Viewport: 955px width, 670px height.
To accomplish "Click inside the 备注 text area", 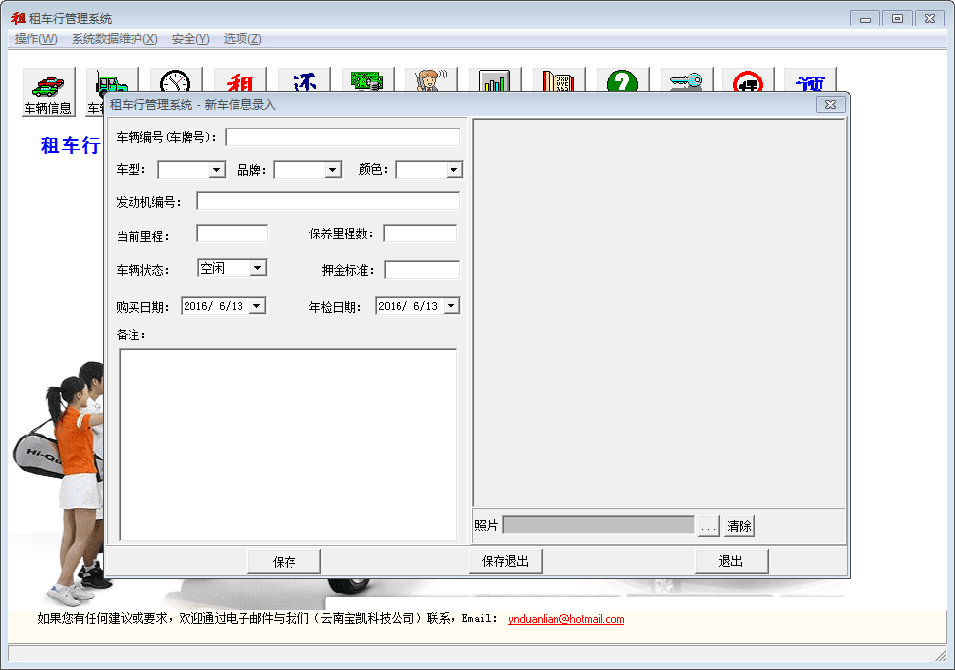I will click(x=289, y=444).
